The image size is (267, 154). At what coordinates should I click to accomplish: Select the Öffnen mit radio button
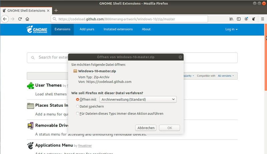77,99
